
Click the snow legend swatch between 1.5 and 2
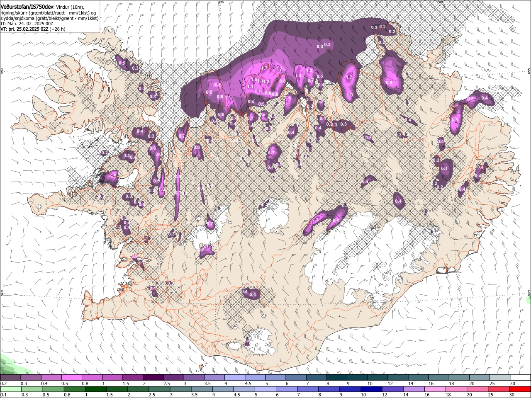[x=133, y=378]
